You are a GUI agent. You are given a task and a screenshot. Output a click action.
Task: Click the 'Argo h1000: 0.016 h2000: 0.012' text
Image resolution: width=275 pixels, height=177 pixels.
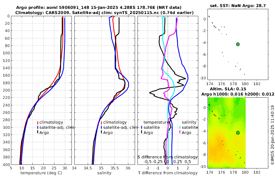click(238, 94)
